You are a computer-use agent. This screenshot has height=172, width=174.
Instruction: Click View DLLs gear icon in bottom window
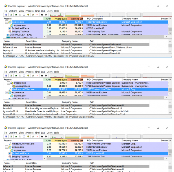(28, 137)
